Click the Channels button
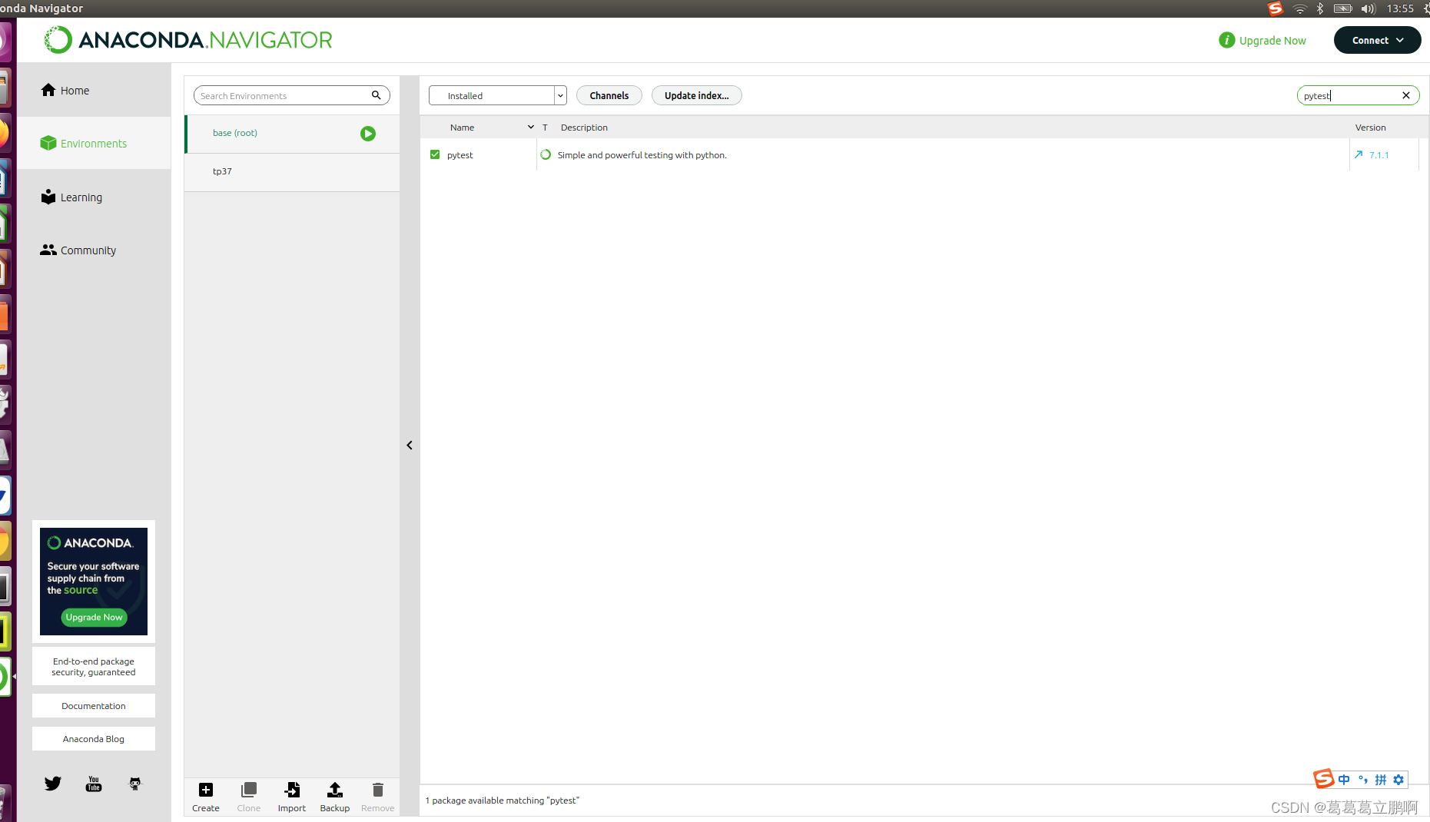This screenshot has height=822, width=1430. 609,95
